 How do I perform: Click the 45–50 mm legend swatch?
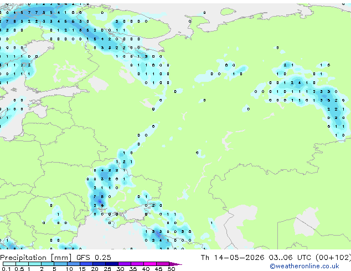(x=163, y=264)
